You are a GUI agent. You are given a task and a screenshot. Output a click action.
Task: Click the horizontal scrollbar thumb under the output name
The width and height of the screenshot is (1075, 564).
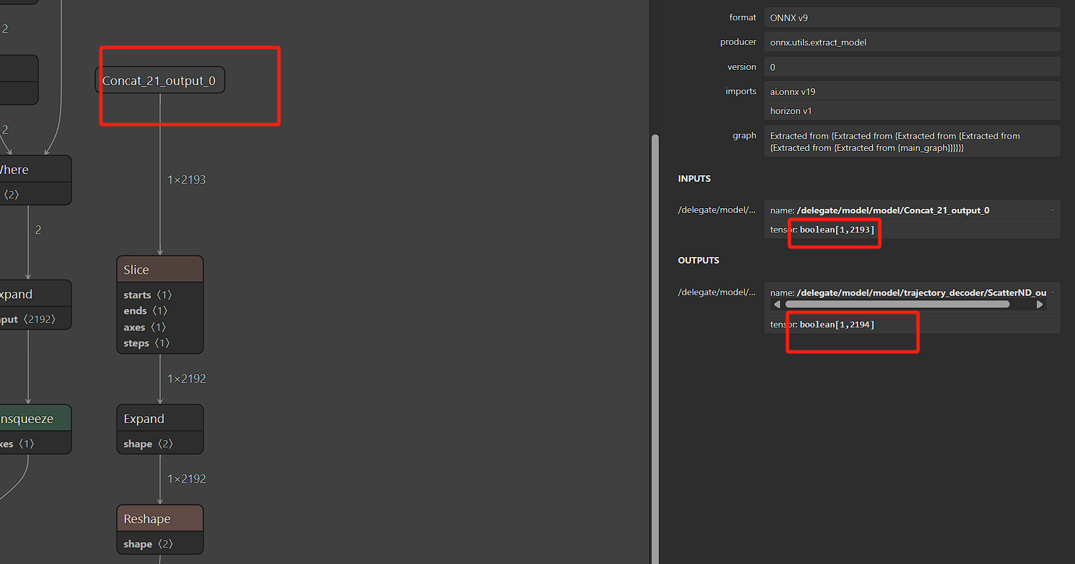coord(897,304)
